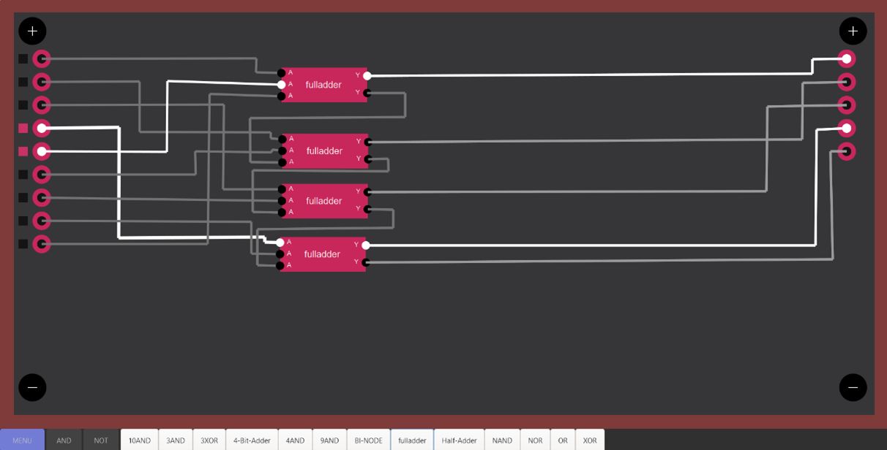Choose the 10AND component
887x450 pixels.
pyautogui.click(x=139, y=441)
